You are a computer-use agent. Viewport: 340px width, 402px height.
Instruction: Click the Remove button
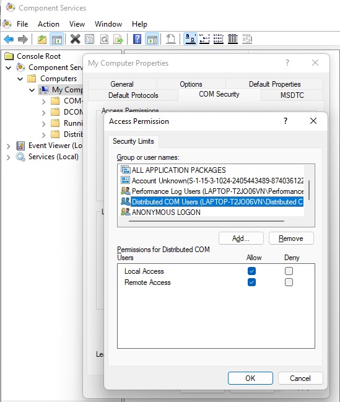[x=291, y=238]
